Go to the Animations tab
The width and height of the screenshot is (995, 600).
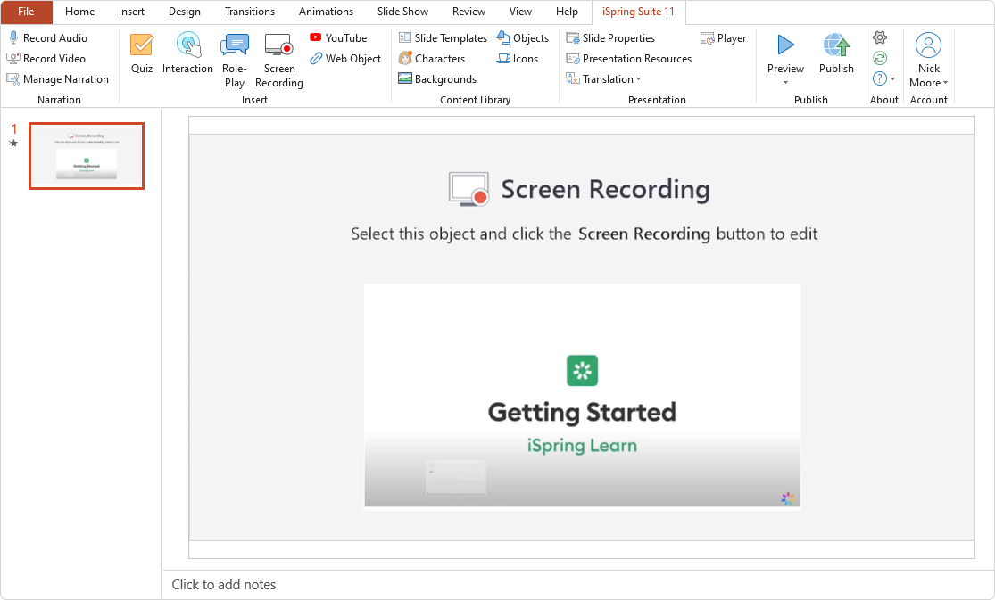click(327, 12)
